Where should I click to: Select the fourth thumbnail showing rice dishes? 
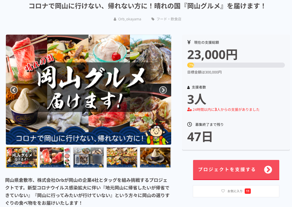point(122,157)
